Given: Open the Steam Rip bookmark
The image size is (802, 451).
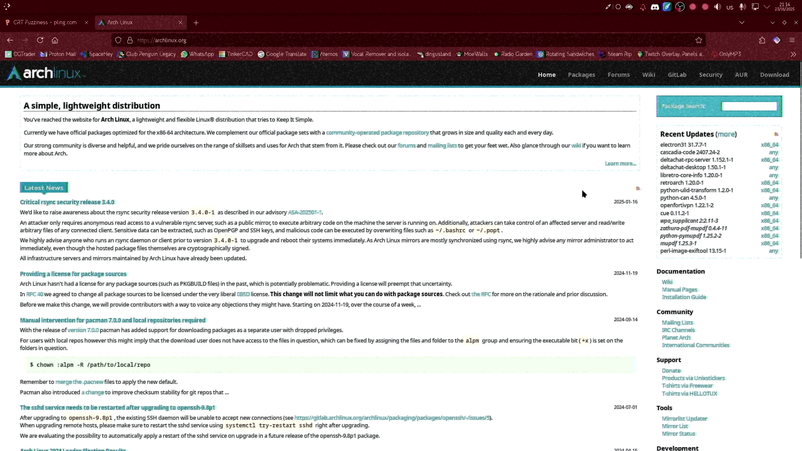Looking at the screenshot, I should click(615, 54).
